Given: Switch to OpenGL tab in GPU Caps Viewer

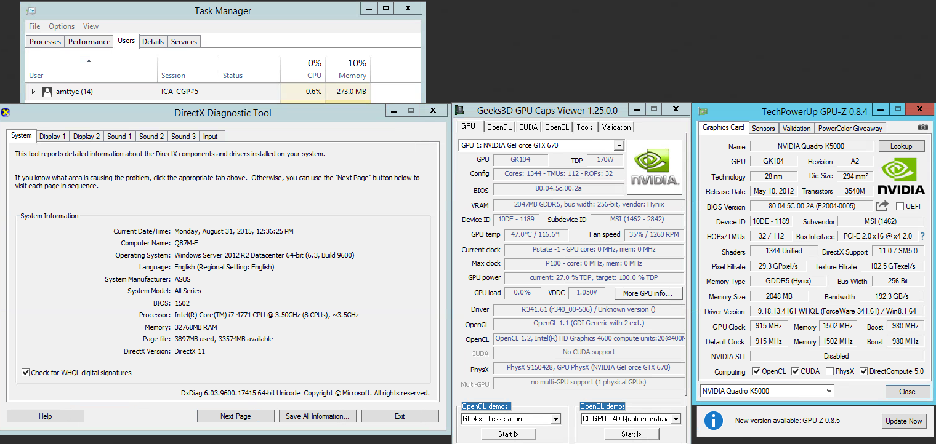Looking at the screenshot, I should [x=499, y=127].
